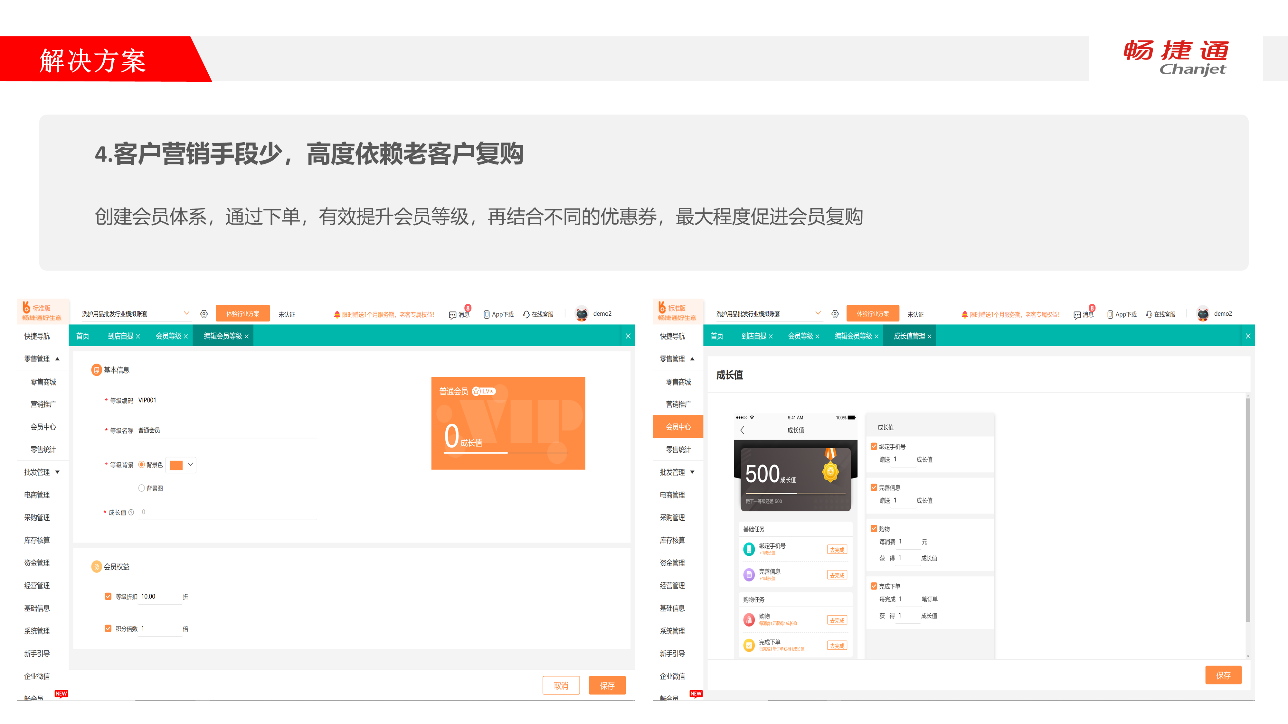
Task: Click orange 体验行业方案 button on left
Action: click(x=242, y=314)
